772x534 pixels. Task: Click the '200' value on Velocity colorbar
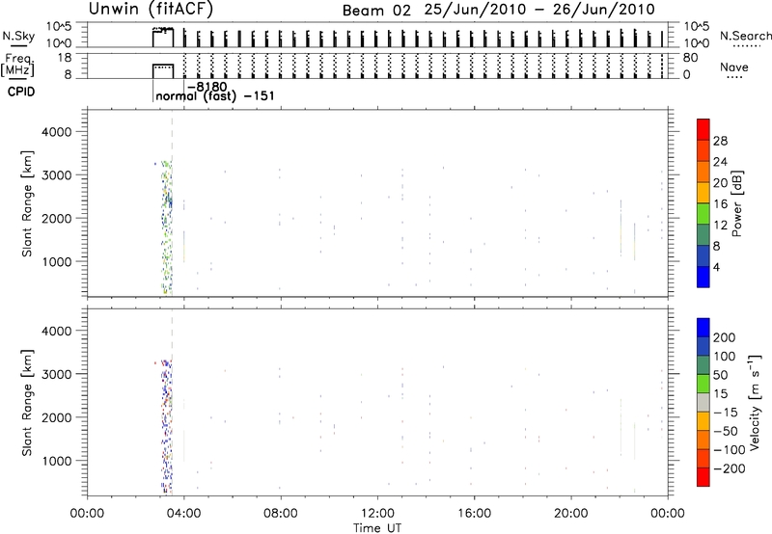tap(725, 337)
